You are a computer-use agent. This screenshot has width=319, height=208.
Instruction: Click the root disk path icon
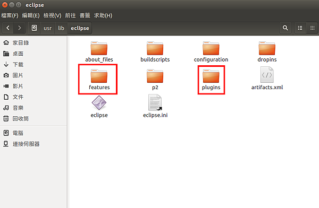(35, 28)
